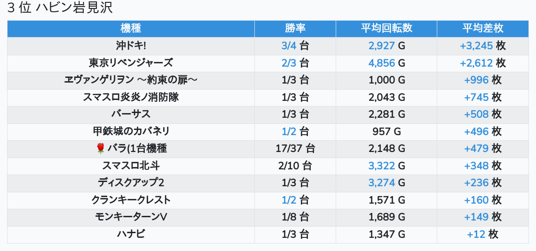Select the 甲鉄城のカバネリ machine name
Viewport: 536px width, 251px height.
pyautogui.click(x=131, y=131)
